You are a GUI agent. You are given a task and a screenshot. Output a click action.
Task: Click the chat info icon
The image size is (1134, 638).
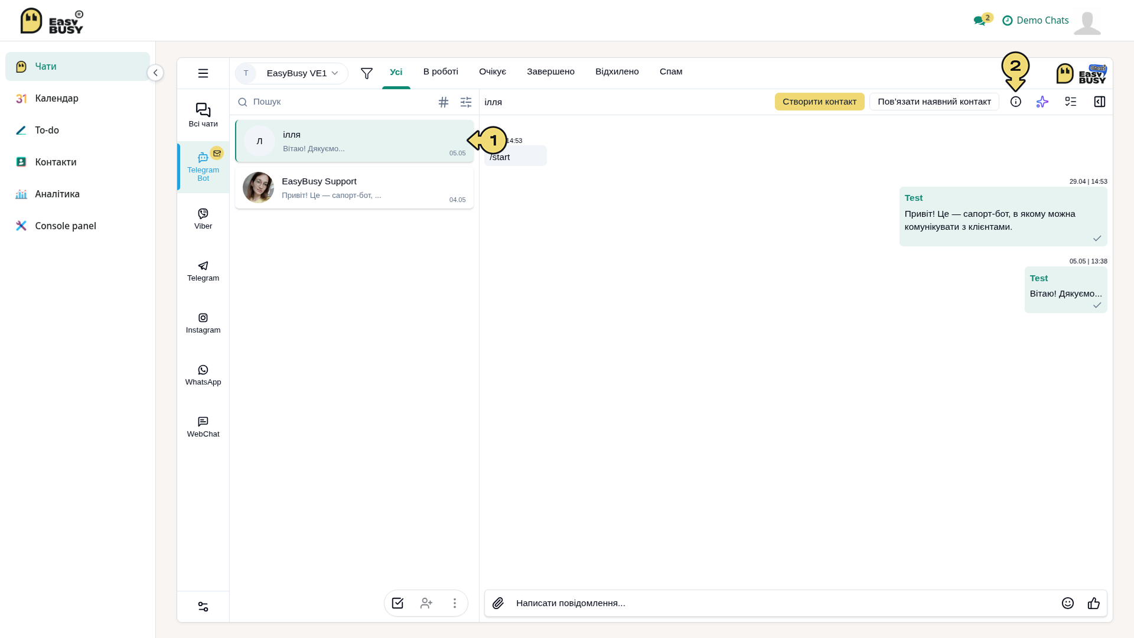(x=1015, y=102)
